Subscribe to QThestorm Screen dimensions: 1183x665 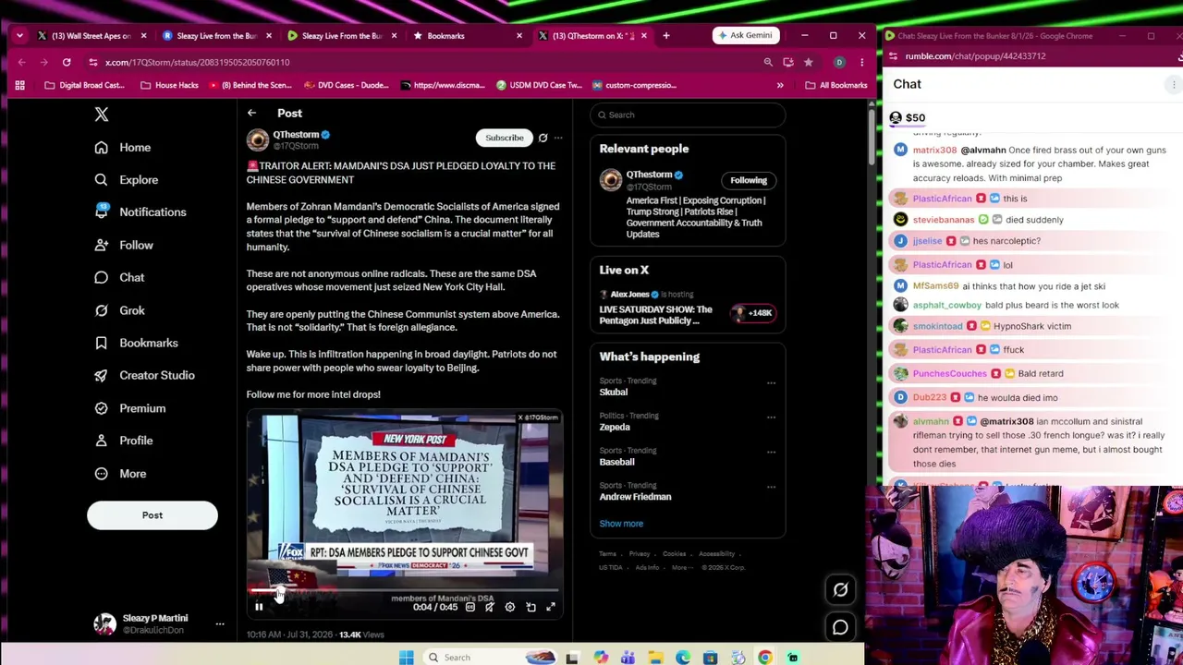(x=505, y=138)
